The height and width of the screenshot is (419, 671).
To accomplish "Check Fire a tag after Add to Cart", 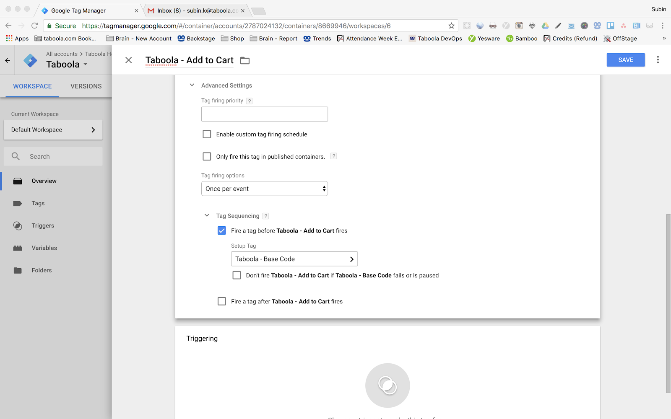I will 222,301.
